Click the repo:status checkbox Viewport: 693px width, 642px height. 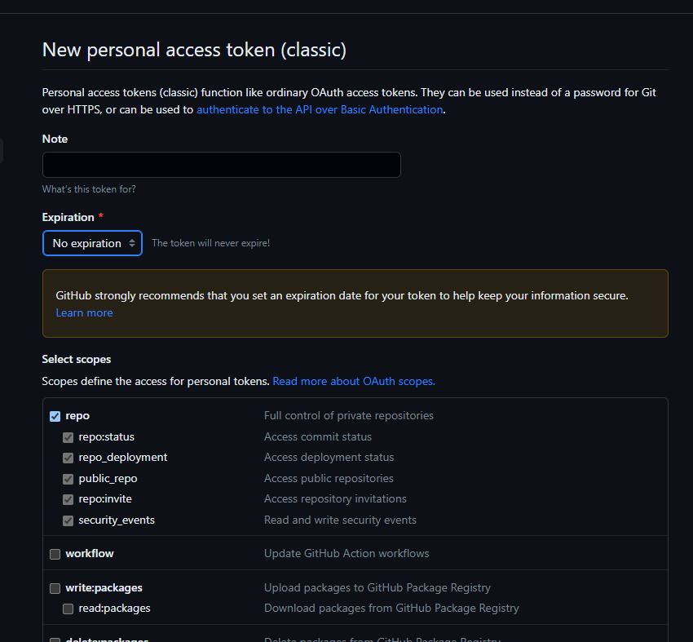point(68,437)
